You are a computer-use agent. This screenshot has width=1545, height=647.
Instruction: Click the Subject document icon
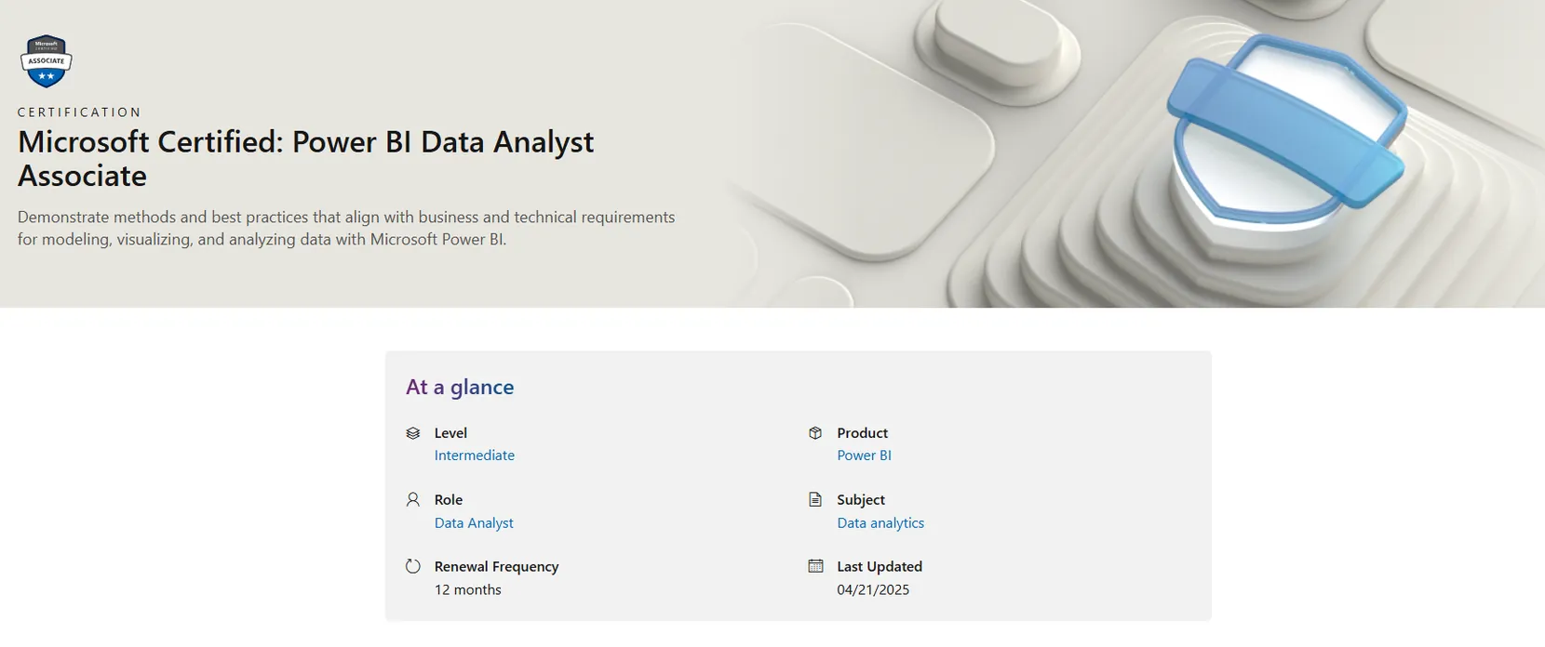click(815, 500)
